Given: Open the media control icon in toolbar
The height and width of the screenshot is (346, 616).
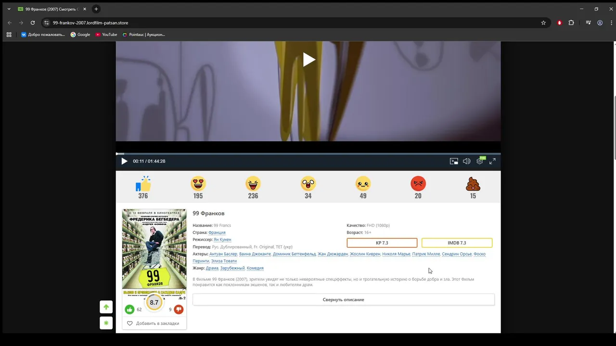Looking at the screenshot, I should [588, 23].
